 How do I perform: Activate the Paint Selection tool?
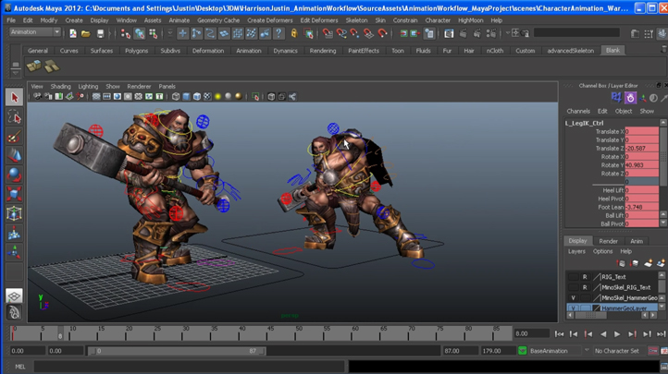coord(14,137)
